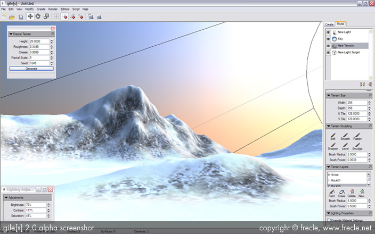Select the Rotate tool in the toolbar
This screenshot has width=375, height=234.
pyautogui.click(x=38, y=16)
